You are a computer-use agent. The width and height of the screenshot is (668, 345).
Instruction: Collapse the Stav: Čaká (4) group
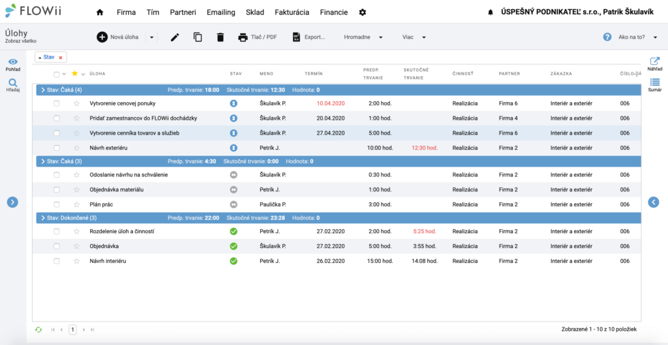point(43,90)
